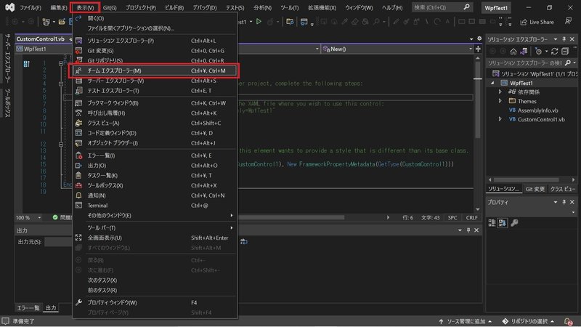Click the categorized view icon in Properties

click(492, 223)
